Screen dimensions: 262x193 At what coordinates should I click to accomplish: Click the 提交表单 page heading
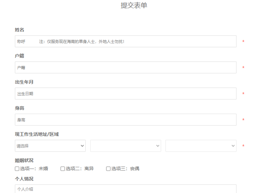pos(134,6)
